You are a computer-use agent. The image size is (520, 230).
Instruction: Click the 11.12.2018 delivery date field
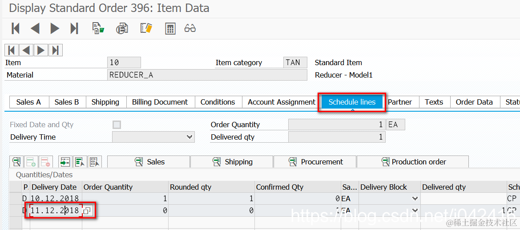coord(55,211)
